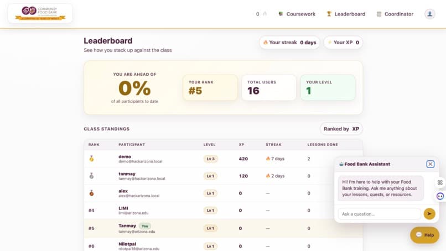This screenshot has width=446, height=251.
Task: Click the Your XP pill
Action: pos(343,43)
